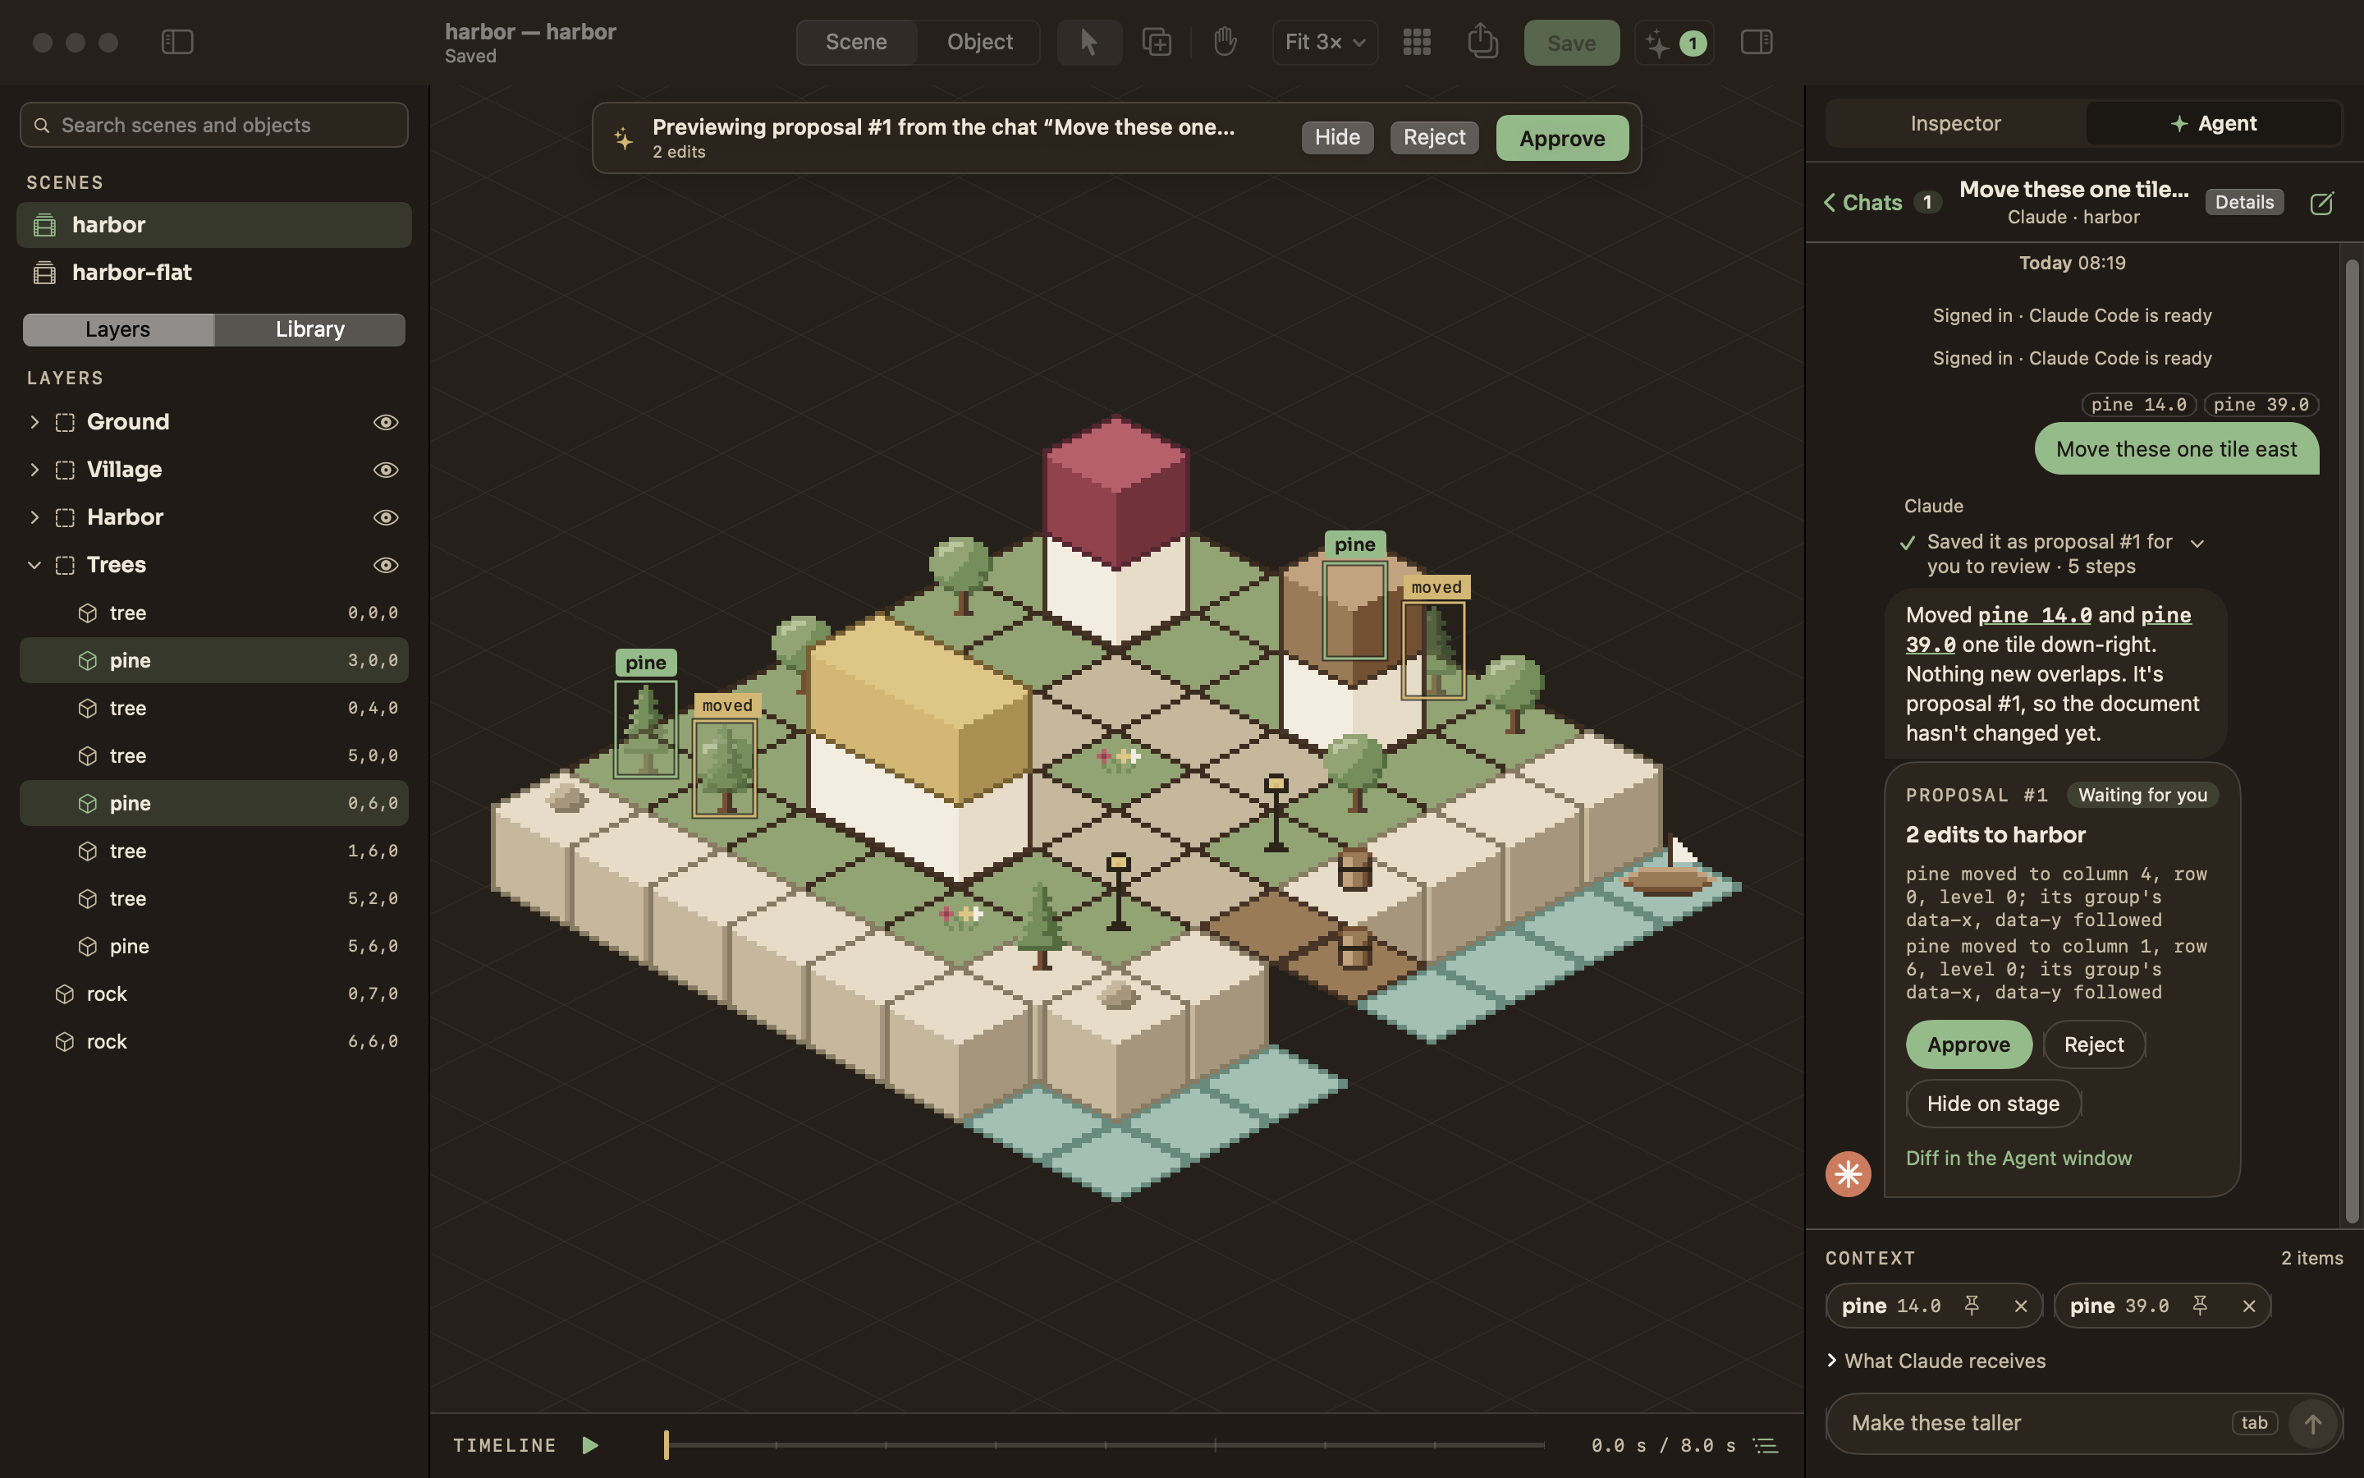The height and width of the screenshot is (1478, 2364).
Task: Hide the Village layer
Action: click(386, 470)
